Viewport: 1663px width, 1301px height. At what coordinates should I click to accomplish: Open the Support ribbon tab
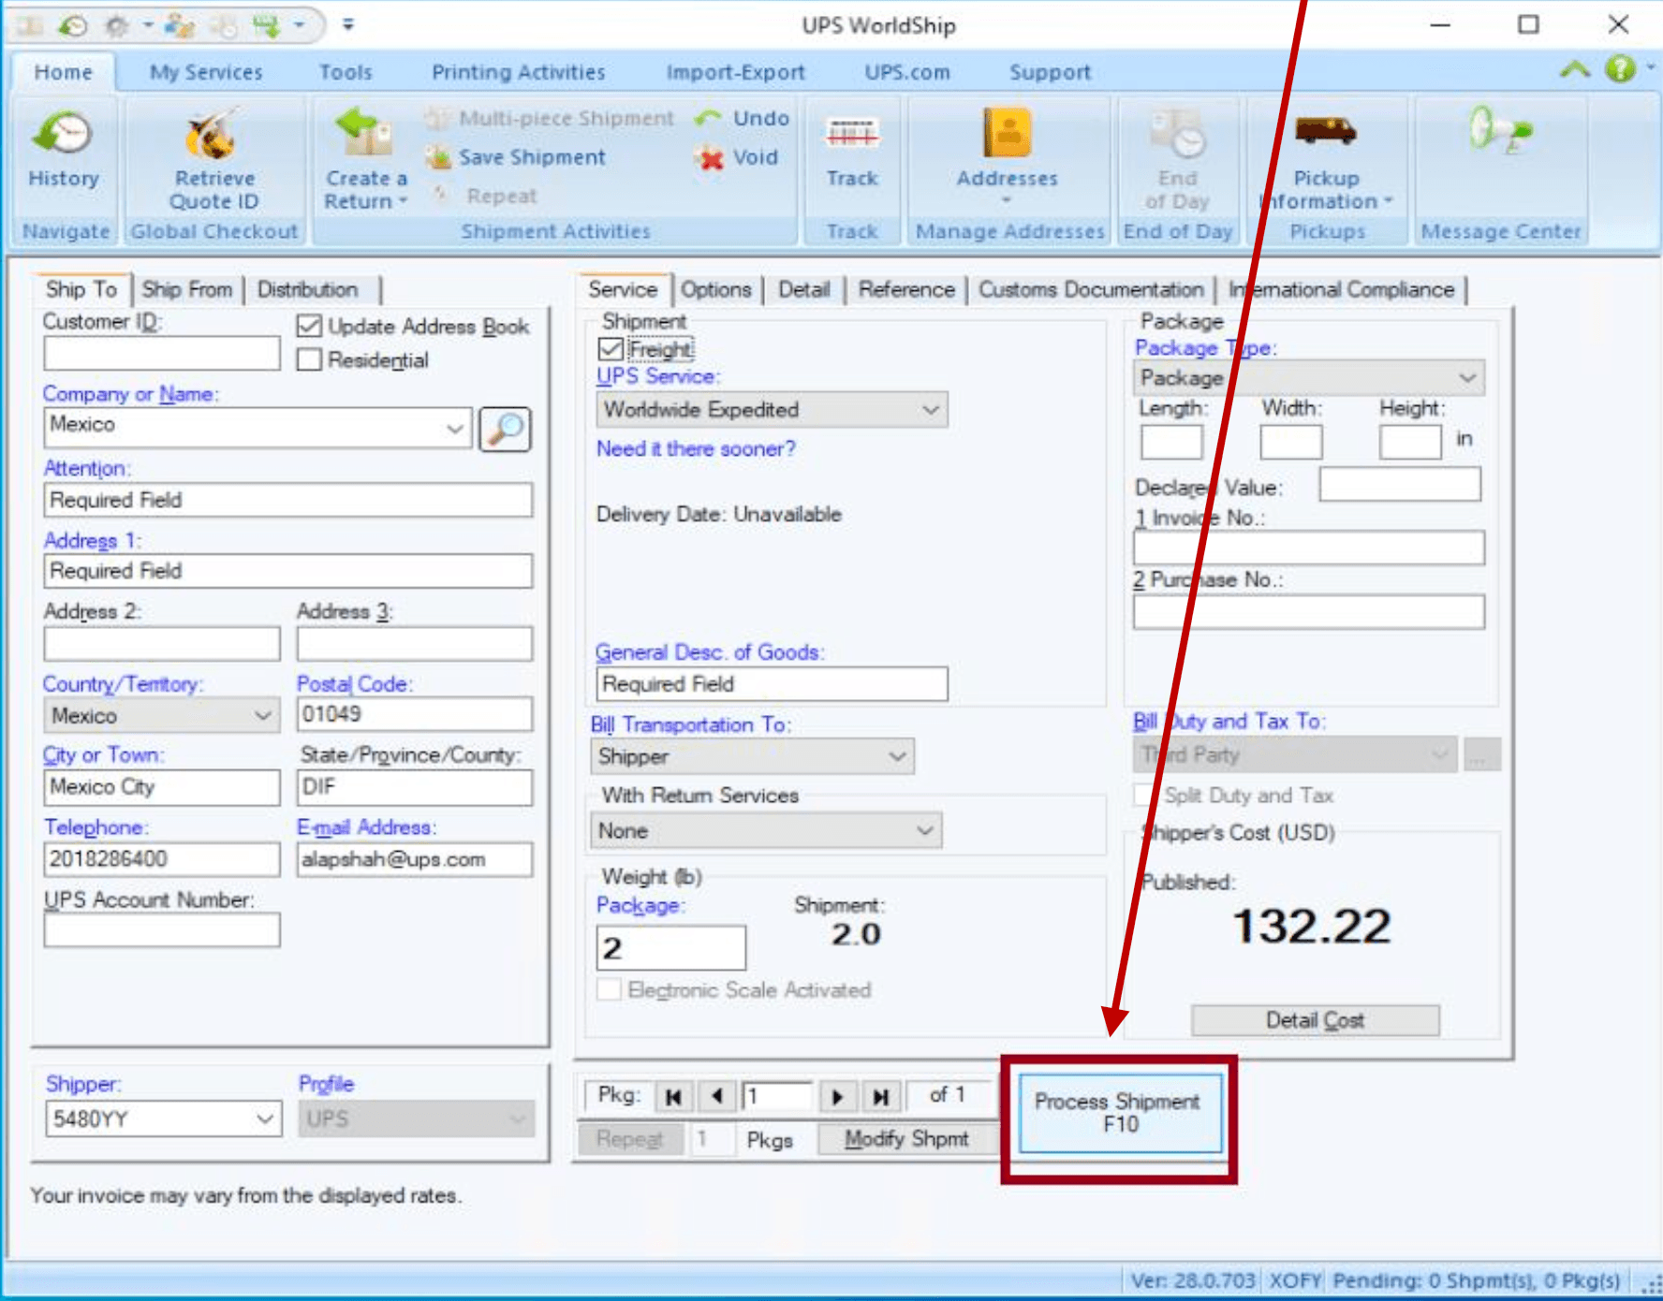point(1050,72)
